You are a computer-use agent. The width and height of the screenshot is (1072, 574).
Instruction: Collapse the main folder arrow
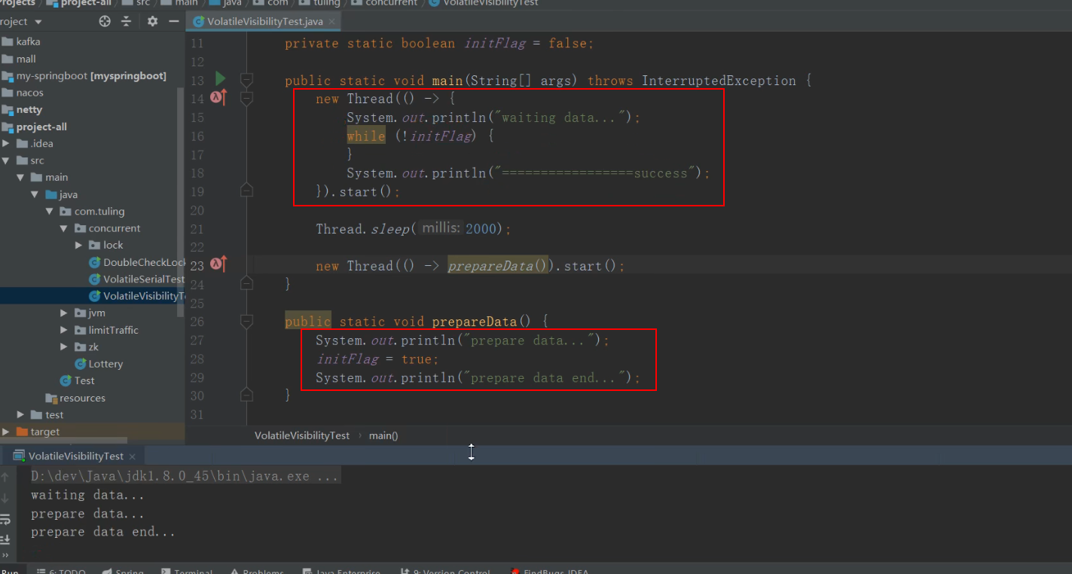point(20,178)
